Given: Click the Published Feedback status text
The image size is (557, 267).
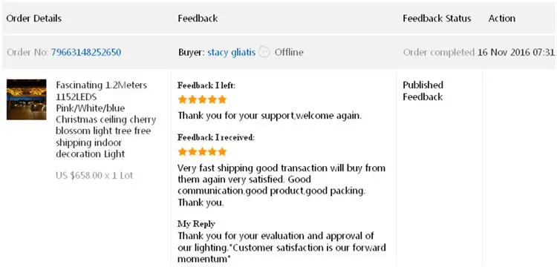Looking at the screenshot, I should (x=423, y=90).
